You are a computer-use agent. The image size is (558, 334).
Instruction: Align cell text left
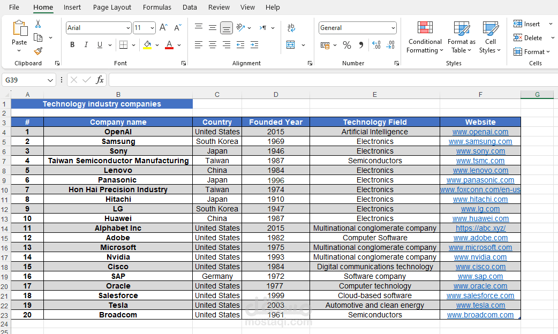point(199,45)
